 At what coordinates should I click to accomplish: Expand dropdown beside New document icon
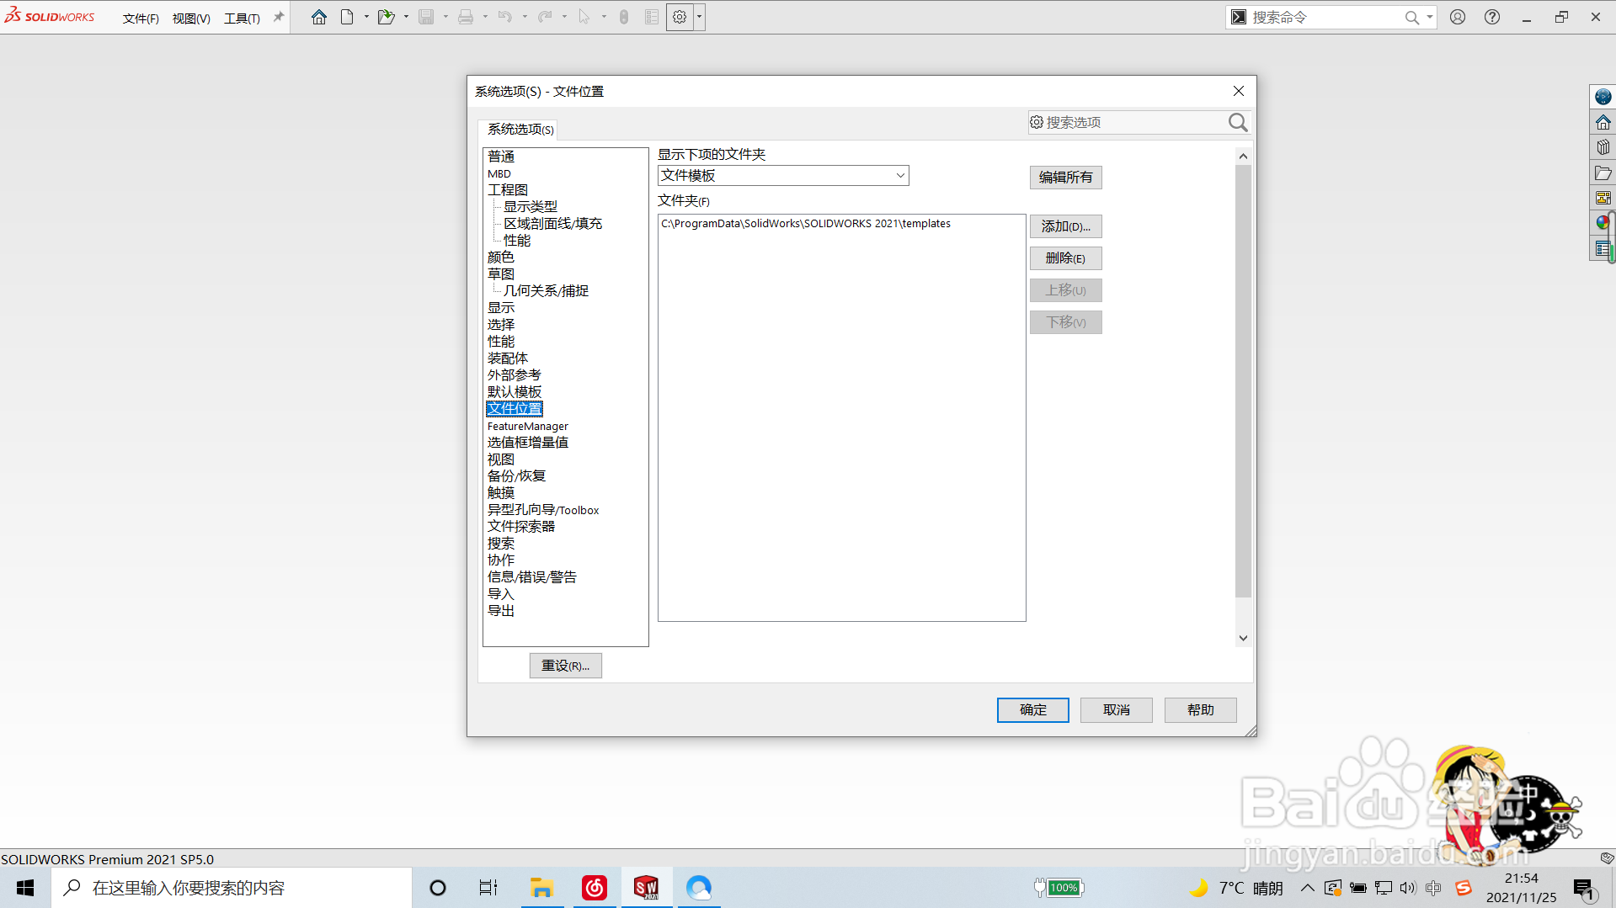tap(366, 17)
